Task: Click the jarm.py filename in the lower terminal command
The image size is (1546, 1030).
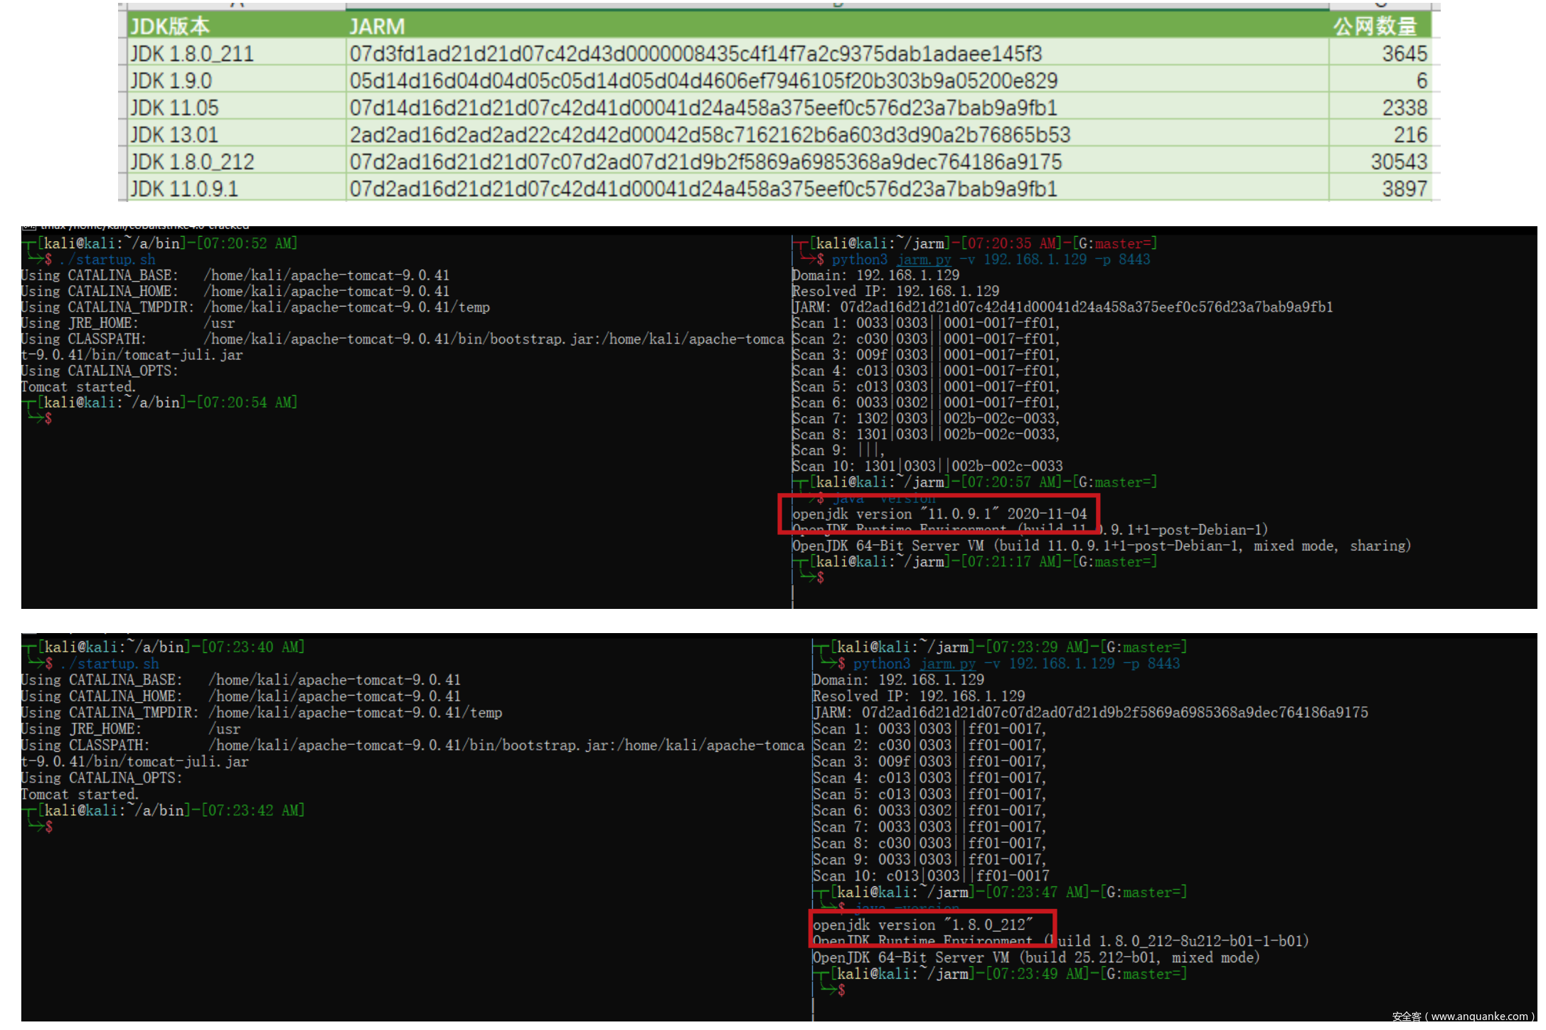Action: point(947,664)
